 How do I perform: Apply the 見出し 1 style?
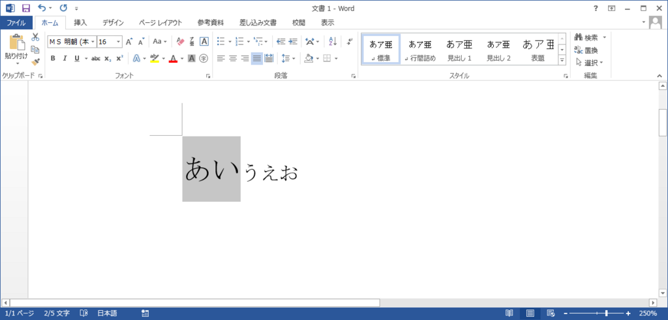[459, 50]
